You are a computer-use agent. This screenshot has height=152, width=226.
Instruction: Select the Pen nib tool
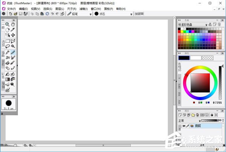pyautogui.click(x=8, y=52)
